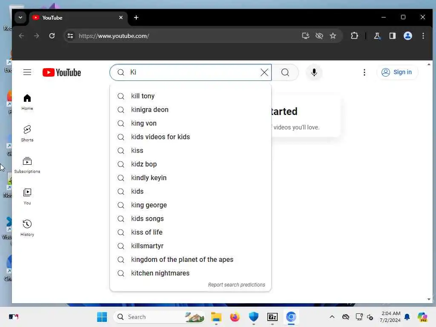
Task: Close the YouTube tab
Action: (120, 17)
